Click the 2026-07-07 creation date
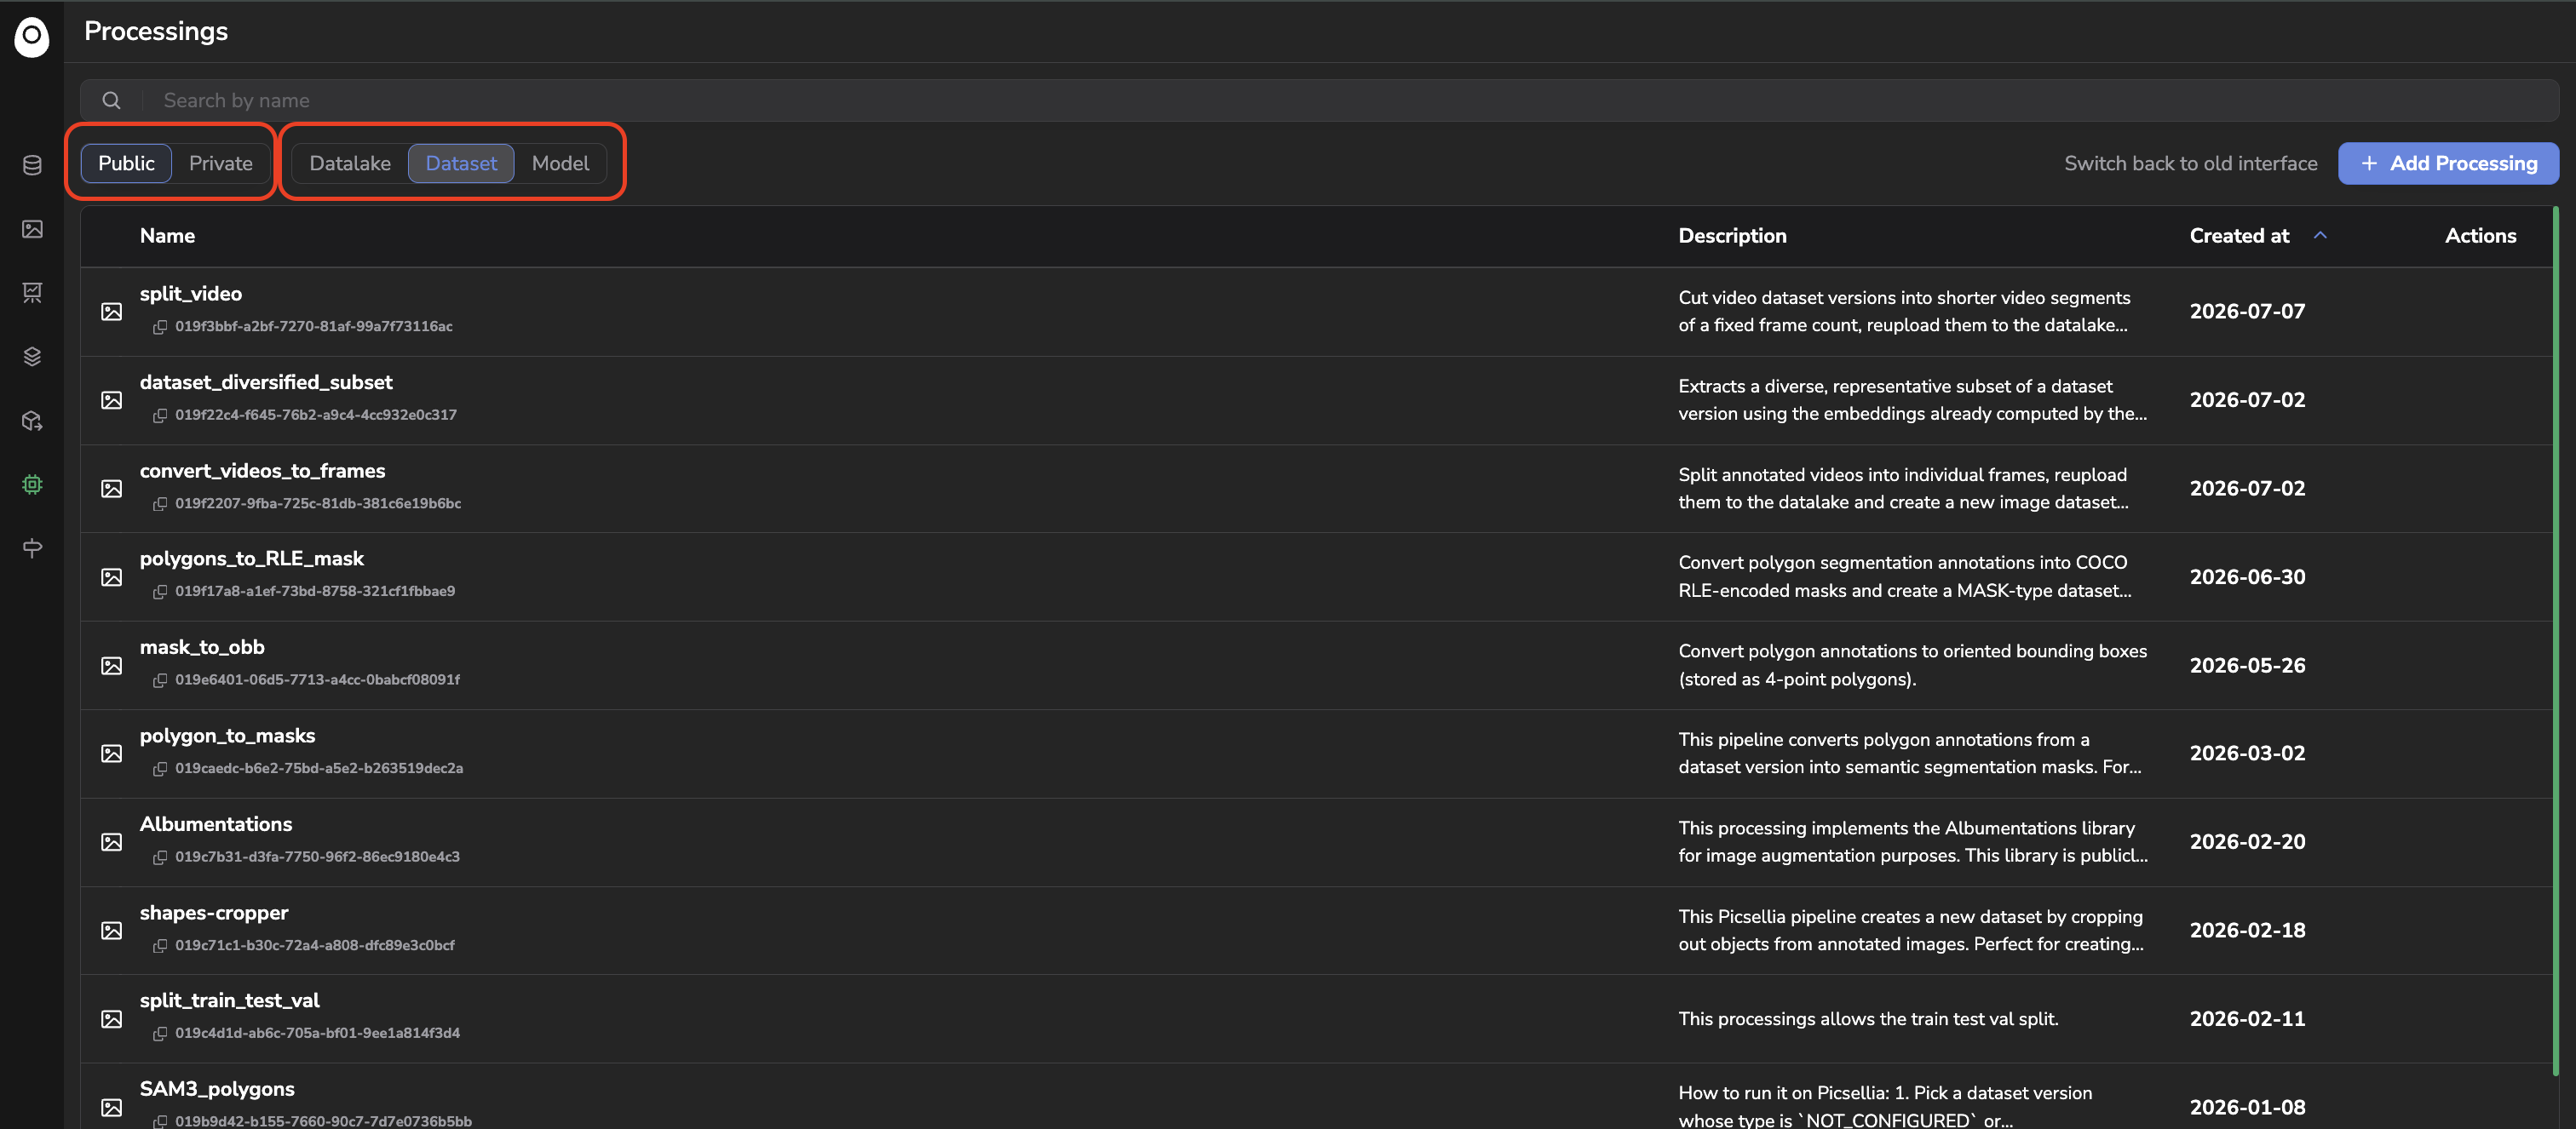 [x=2247, y=312]
